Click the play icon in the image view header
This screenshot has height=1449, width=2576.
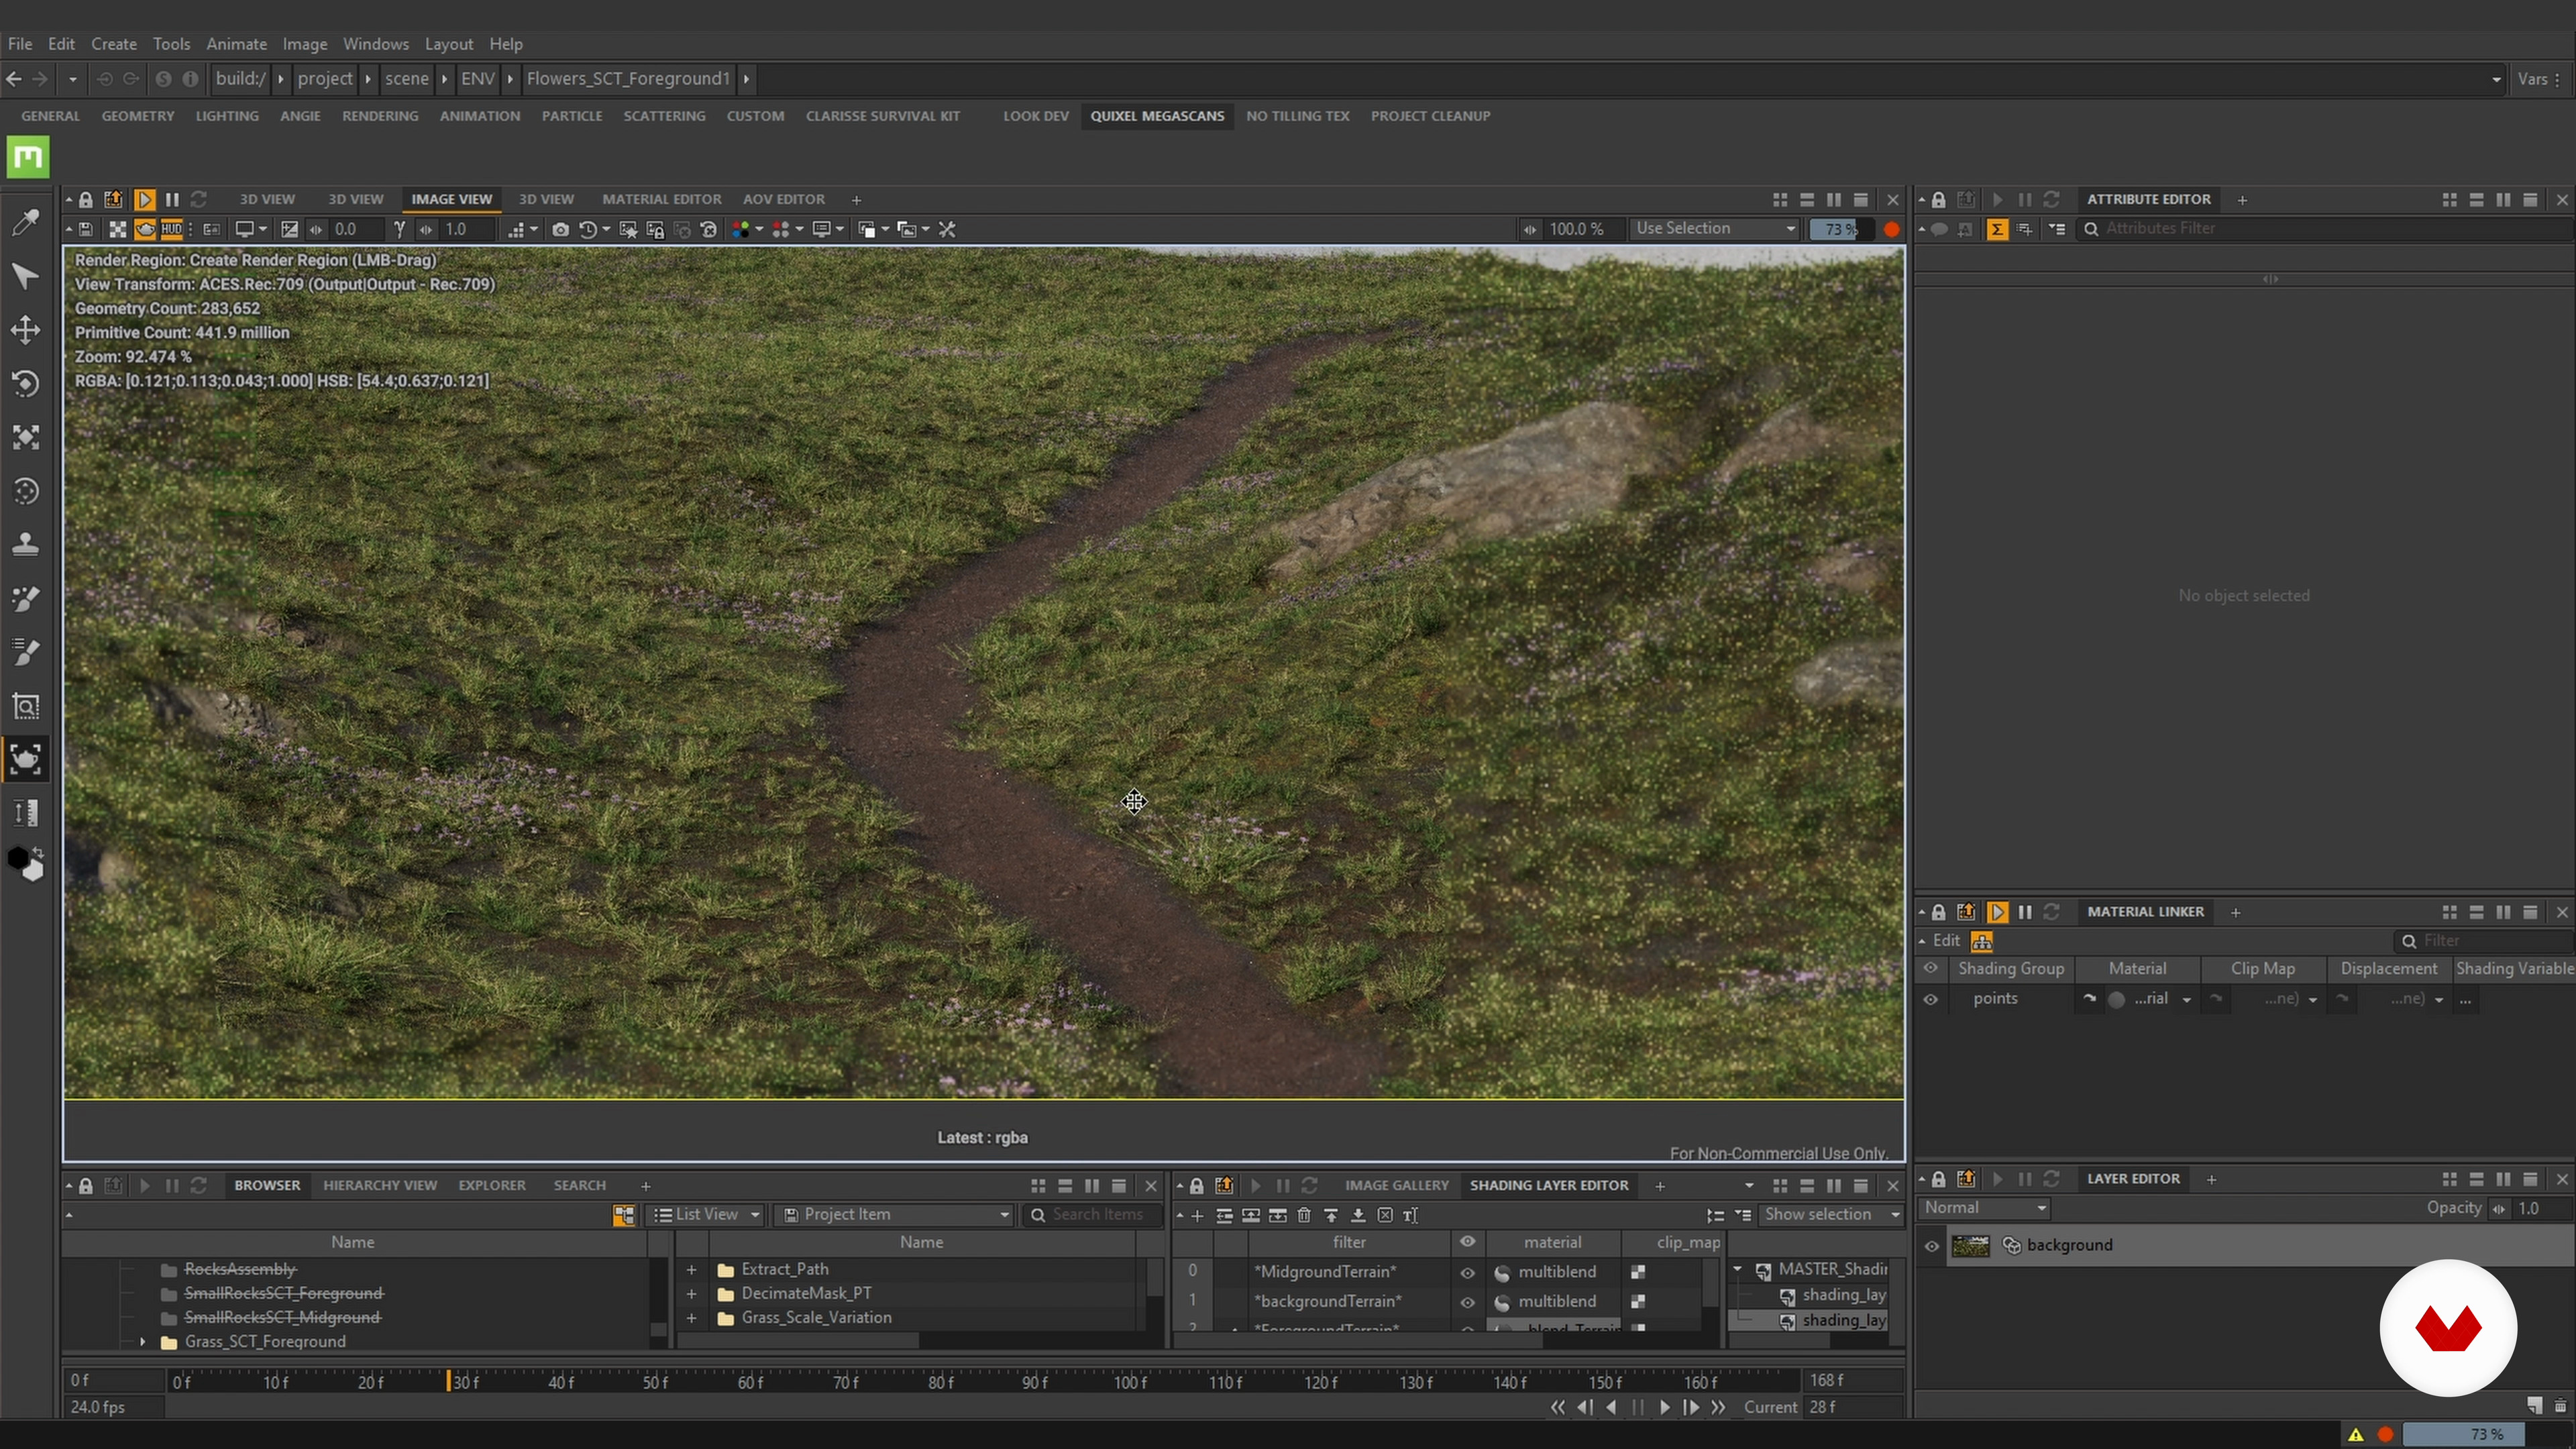coord(145,200)
